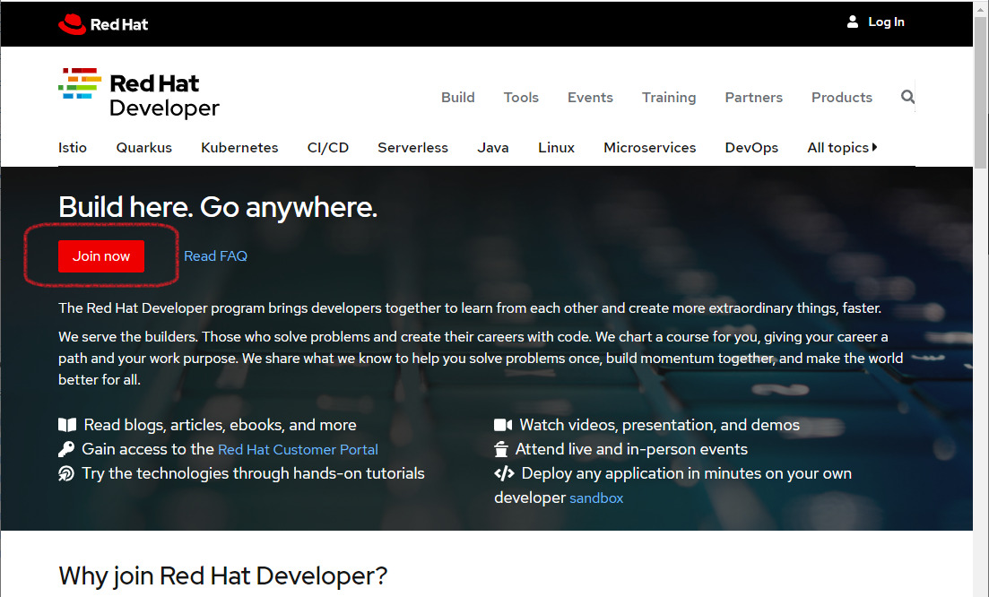The width and height of the screenshot is (989, 597).
Task: Click 'Watch videos, presentation, and demos' text
Action: coord(659,425)
